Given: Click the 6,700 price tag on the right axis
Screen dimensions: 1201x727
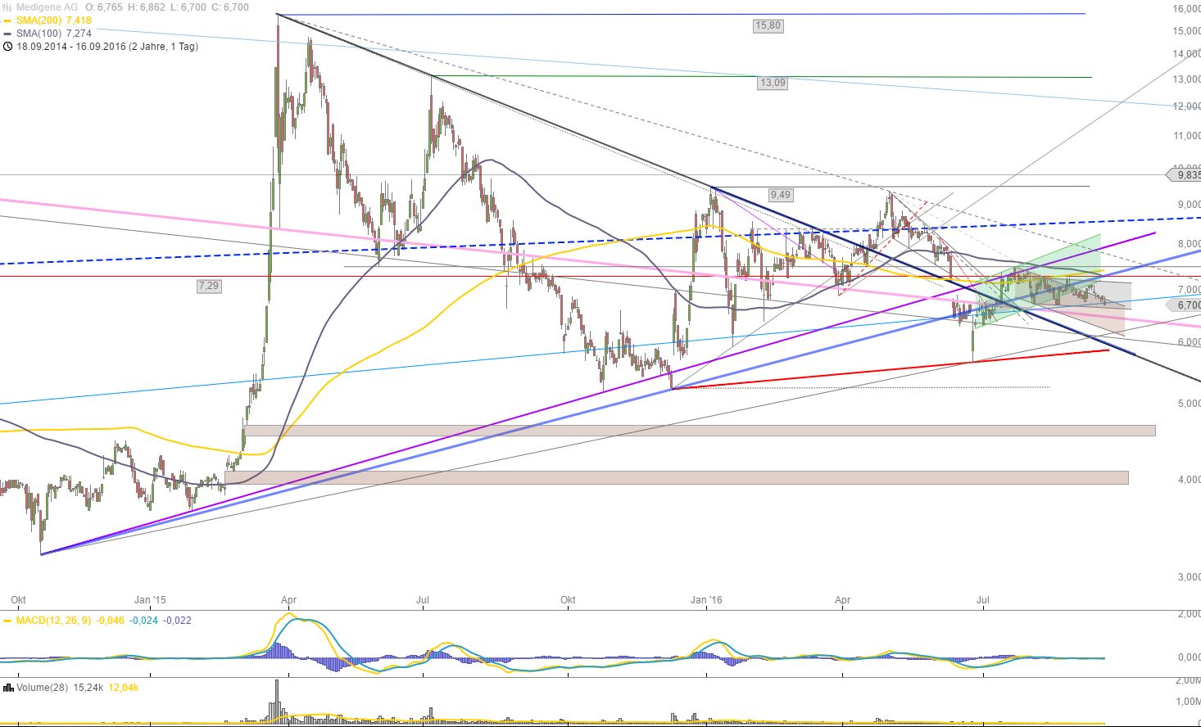Looking at the screenshot, I should click(x=1182, y=305).
